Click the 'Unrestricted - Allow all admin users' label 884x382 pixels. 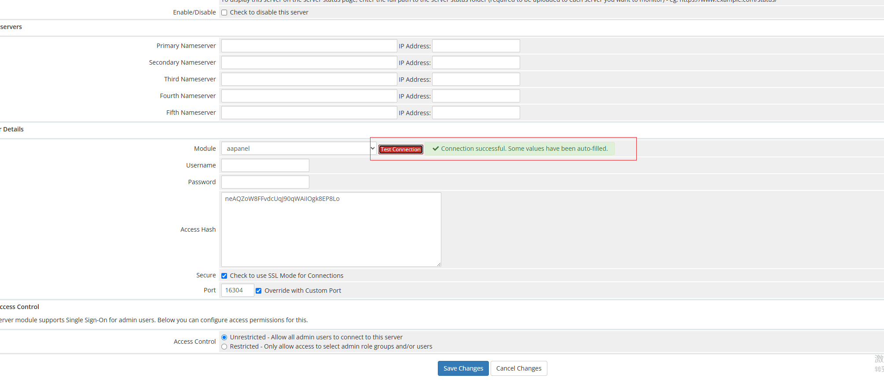316,337
